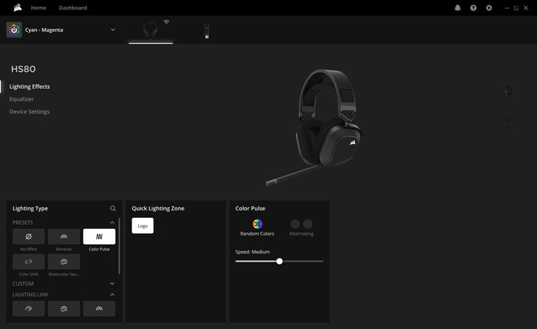
Task: Click the Speed: Medium label
Action: click(252, 251)
